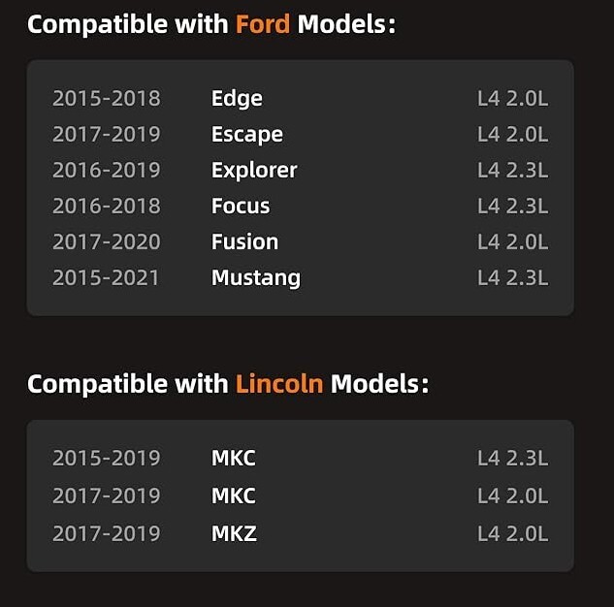Click the Explorer model name

click(x=254, y=170)
